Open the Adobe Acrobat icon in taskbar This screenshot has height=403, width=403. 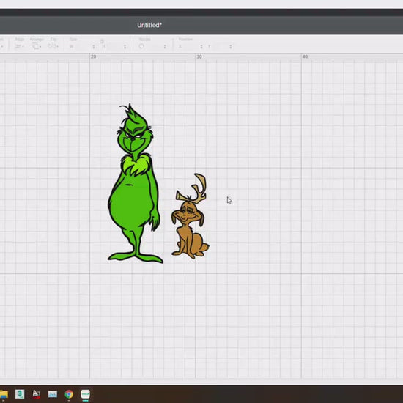click(36, 393)
